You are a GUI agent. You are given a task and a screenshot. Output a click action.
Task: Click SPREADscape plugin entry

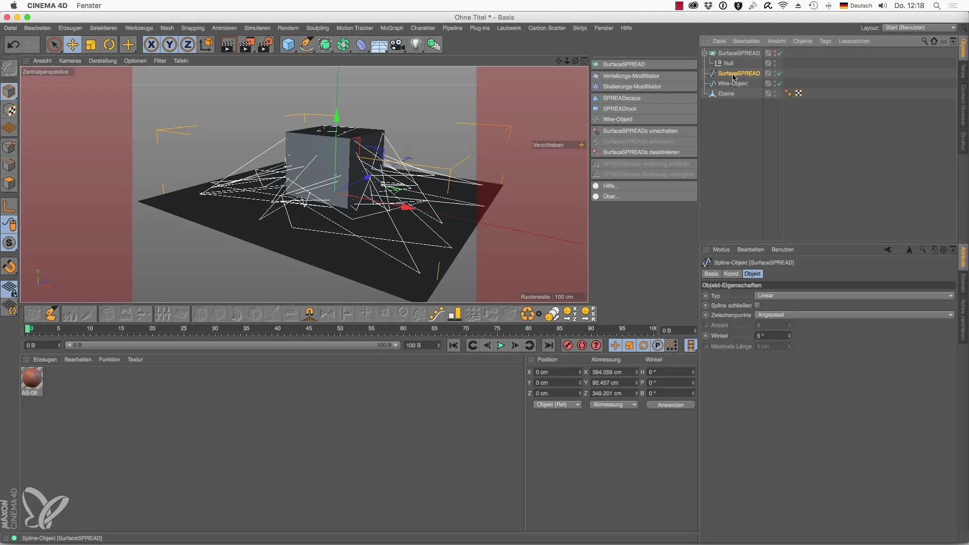click(644, 98)
